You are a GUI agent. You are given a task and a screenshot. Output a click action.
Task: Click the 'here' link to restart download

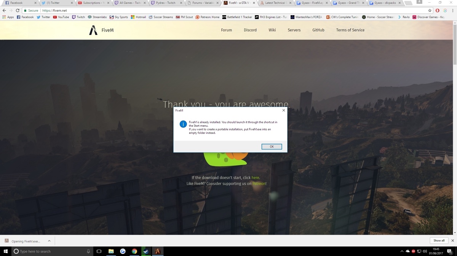point(255,177)
